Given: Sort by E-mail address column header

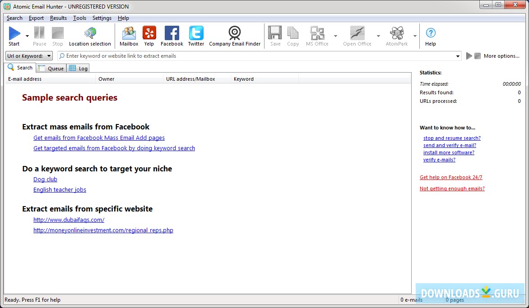Looking at the screenshot, I should (50, 79).
